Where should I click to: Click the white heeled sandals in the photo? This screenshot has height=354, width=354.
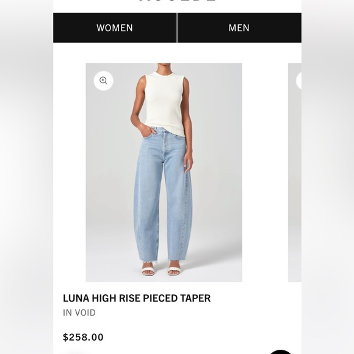coord(161,270)
